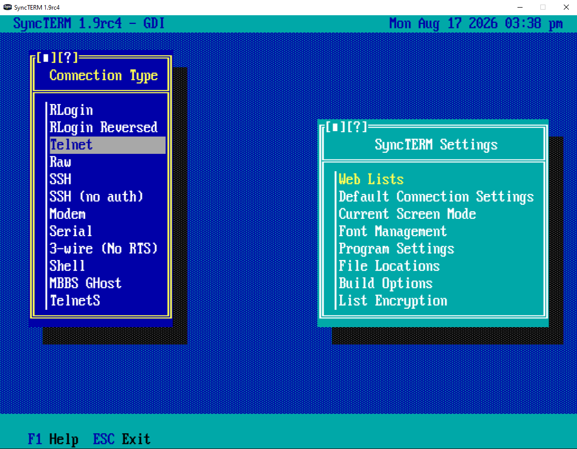Viewport: 577px width, 449px height.
Task: Click the SyncTERM app icon in title bar
Action: click(x=7, y=7)
